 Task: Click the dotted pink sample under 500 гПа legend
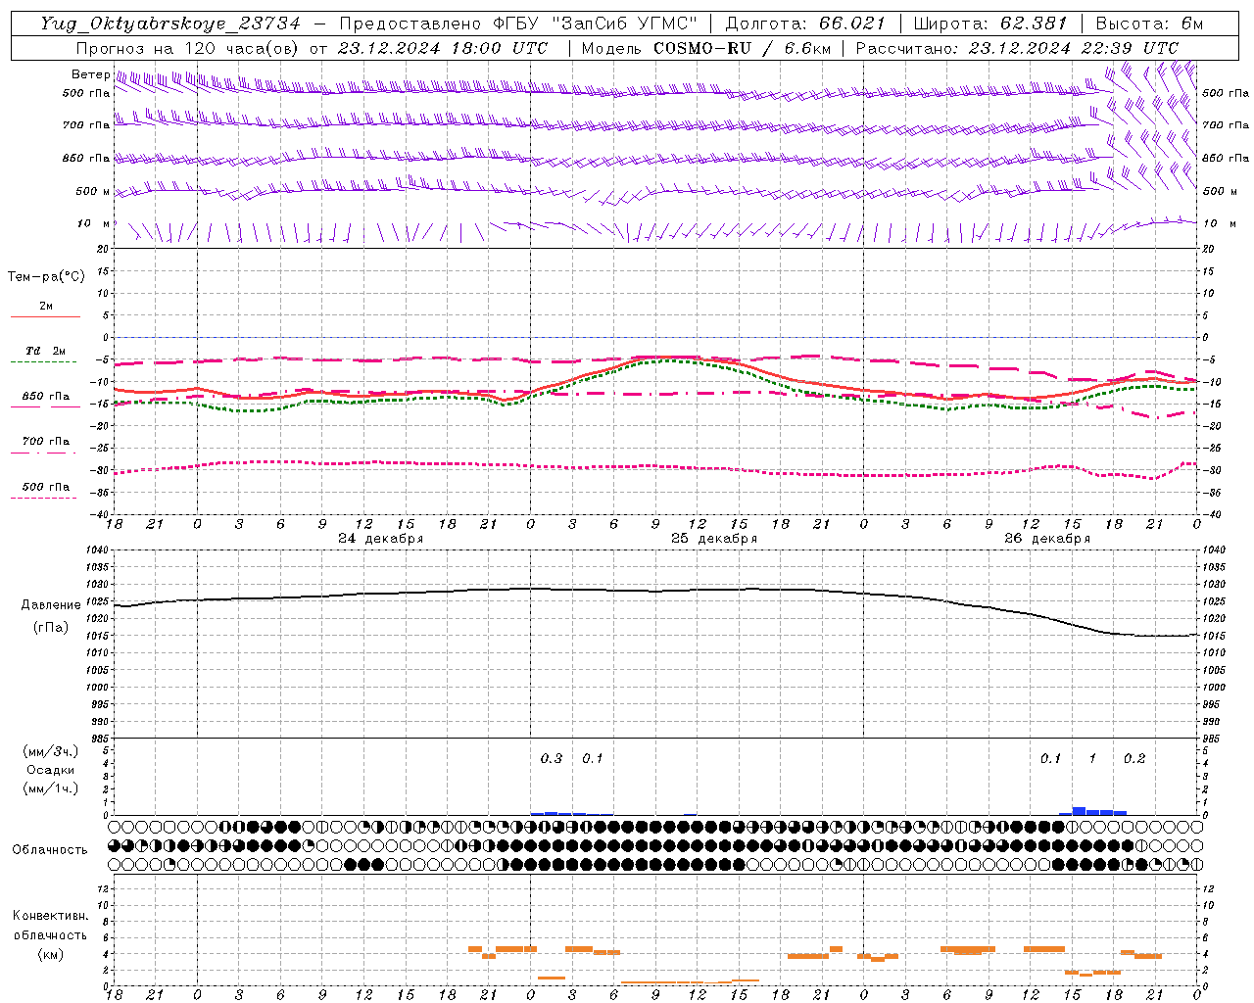point(43,499)
